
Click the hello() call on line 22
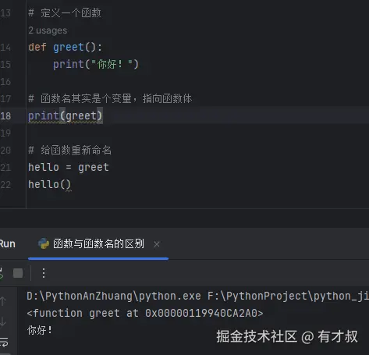pyautogui.click(x=49, y=184)
